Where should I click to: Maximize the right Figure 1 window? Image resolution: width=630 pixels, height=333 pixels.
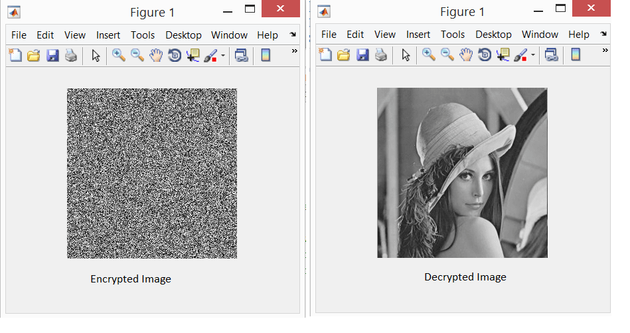[560, 9]
